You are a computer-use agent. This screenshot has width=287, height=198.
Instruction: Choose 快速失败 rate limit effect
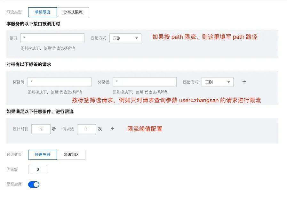coord(43,155)
